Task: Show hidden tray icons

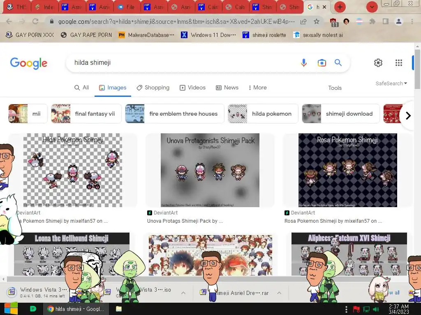Action: [x=346, y=309]
